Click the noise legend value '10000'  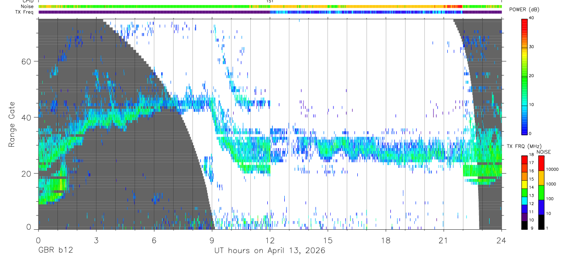pos(552,169)
